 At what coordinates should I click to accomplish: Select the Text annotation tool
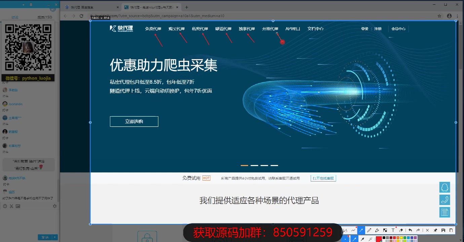click(x=393, y=230)
